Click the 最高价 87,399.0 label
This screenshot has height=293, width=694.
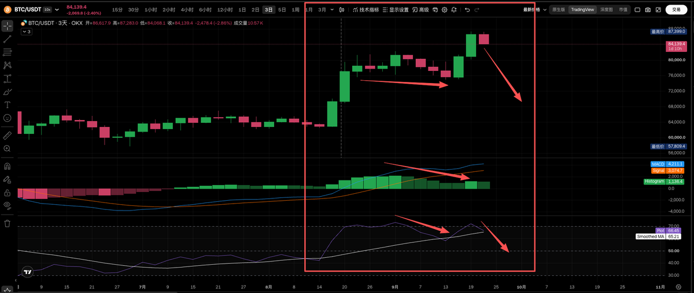coord(669,32)
